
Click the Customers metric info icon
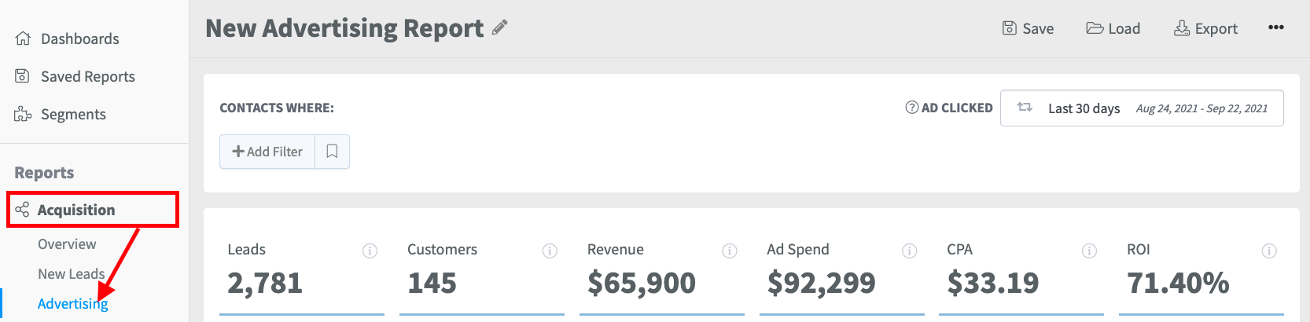coord(550,251)
